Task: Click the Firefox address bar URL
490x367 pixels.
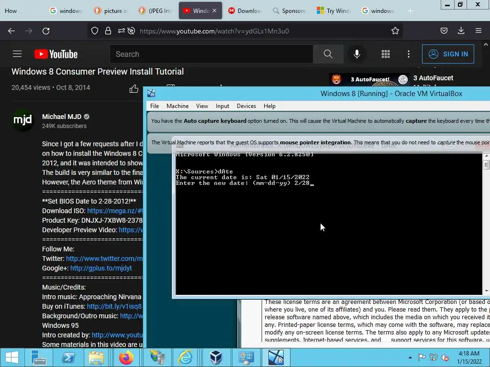Action: pos(214,31)
